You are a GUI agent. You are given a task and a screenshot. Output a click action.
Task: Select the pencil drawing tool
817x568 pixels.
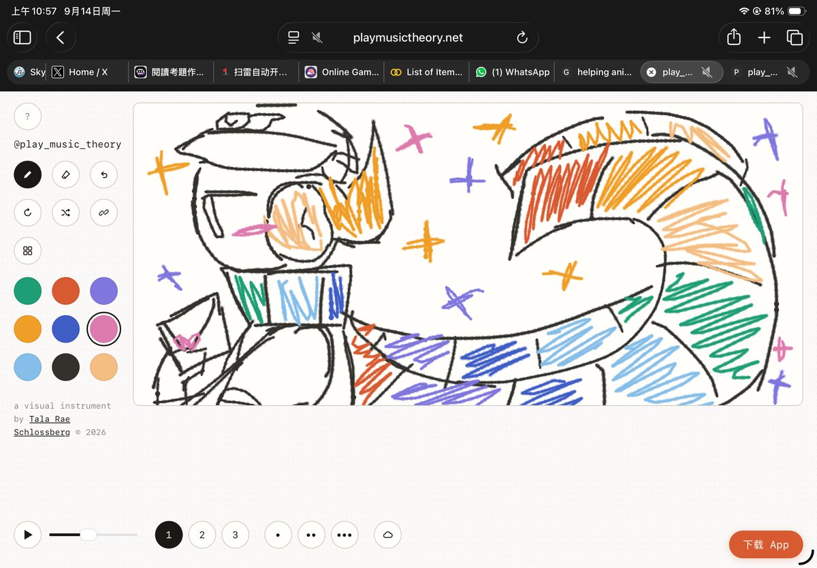tap(28, 175)
